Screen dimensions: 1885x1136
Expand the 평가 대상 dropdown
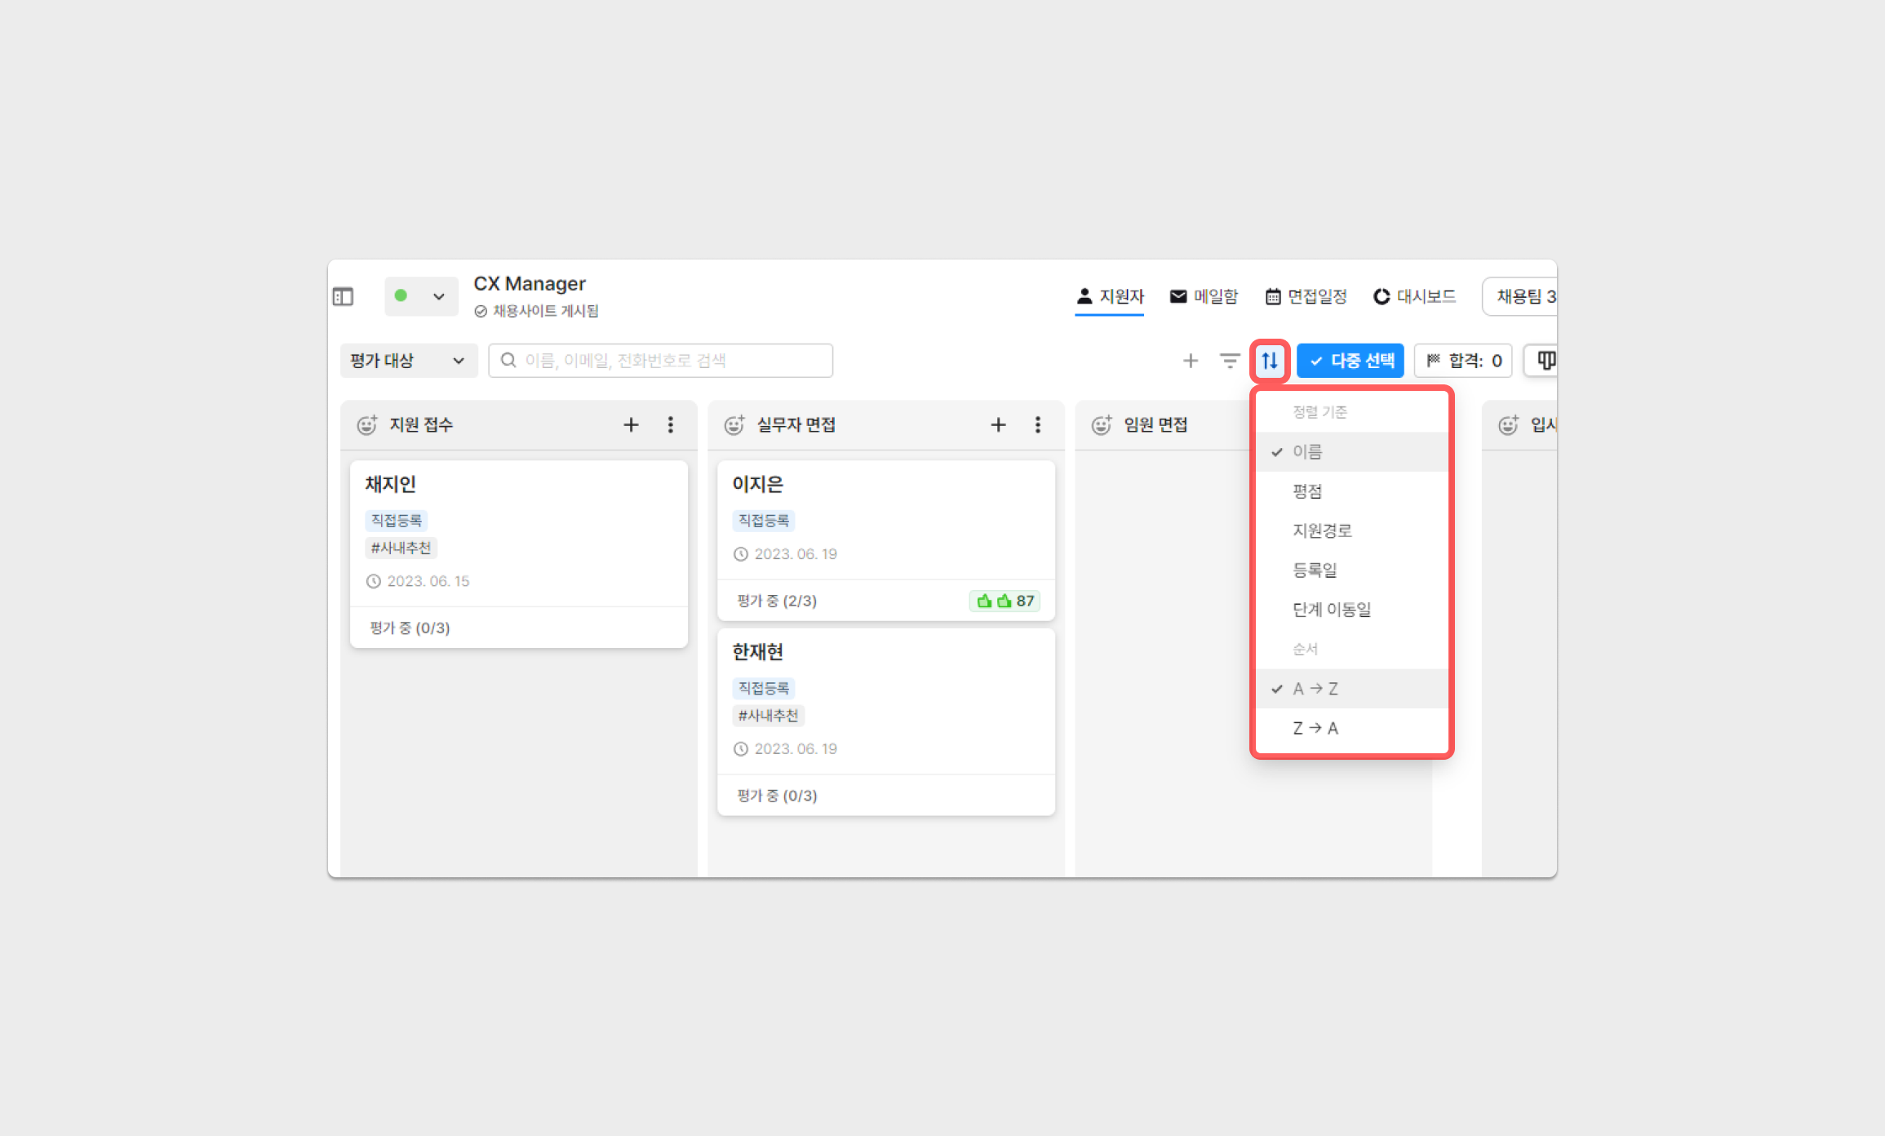point(407,360)
